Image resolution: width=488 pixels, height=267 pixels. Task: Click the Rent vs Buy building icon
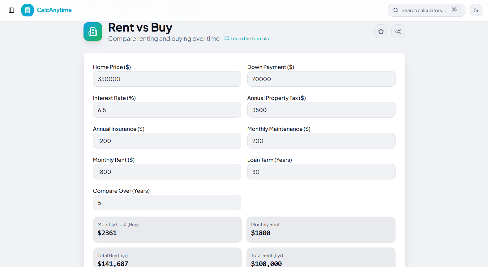click(x=93, y=32)
